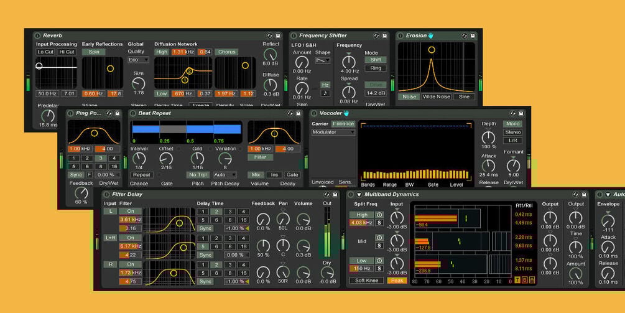This screenshot has height=313, width=625.
Task: Click hand icon beside Erosion title
Action: [431, 35]
